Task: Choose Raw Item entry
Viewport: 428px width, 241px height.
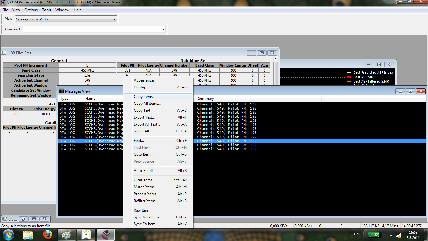Action: coord(158,210)
